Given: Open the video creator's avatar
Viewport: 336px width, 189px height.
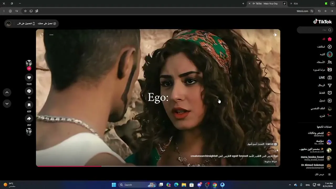Looking at the screenshot, I should (x=29, y=63).
